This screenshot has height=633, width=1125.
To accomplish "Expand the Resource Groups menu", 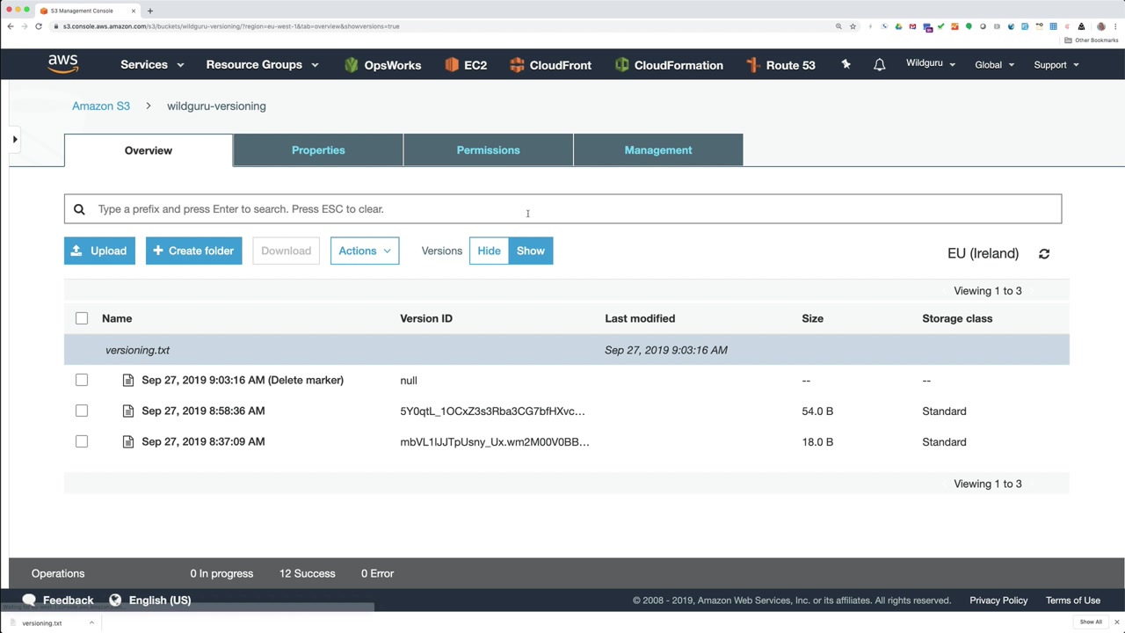I will (262, 65).
